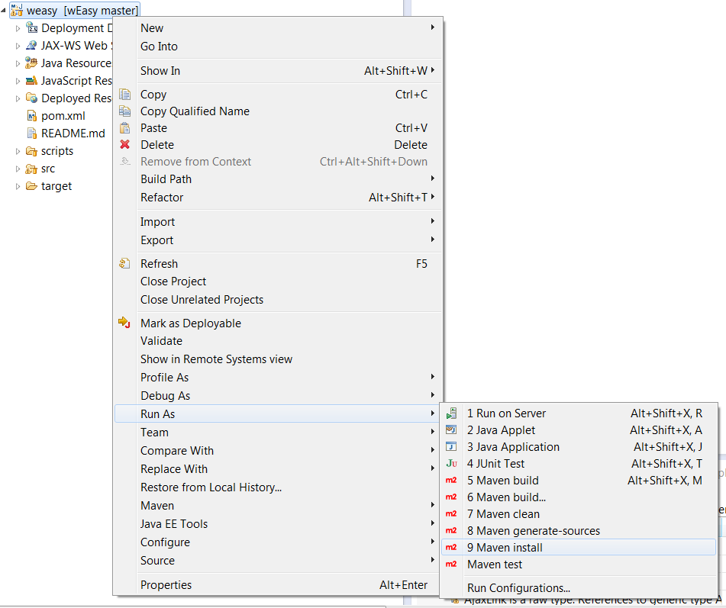Click the pom.xml file icon
The height and width of the screenshot is (608, 726).
(x=31, y=116)
